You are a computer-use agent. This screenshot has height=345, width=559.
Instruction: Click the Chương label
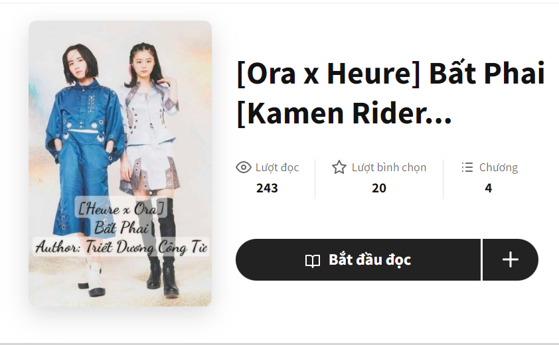499,167
